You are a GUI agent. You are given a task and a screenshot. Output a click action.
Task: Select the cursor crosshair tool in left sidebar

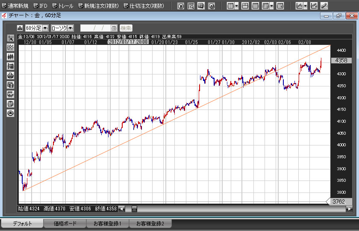coord(11,38)
